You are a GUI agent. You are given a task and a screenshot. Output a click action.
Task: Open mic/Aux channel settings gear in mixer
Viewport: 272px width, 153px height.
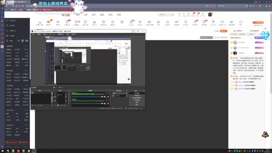[x=108, y=97]
